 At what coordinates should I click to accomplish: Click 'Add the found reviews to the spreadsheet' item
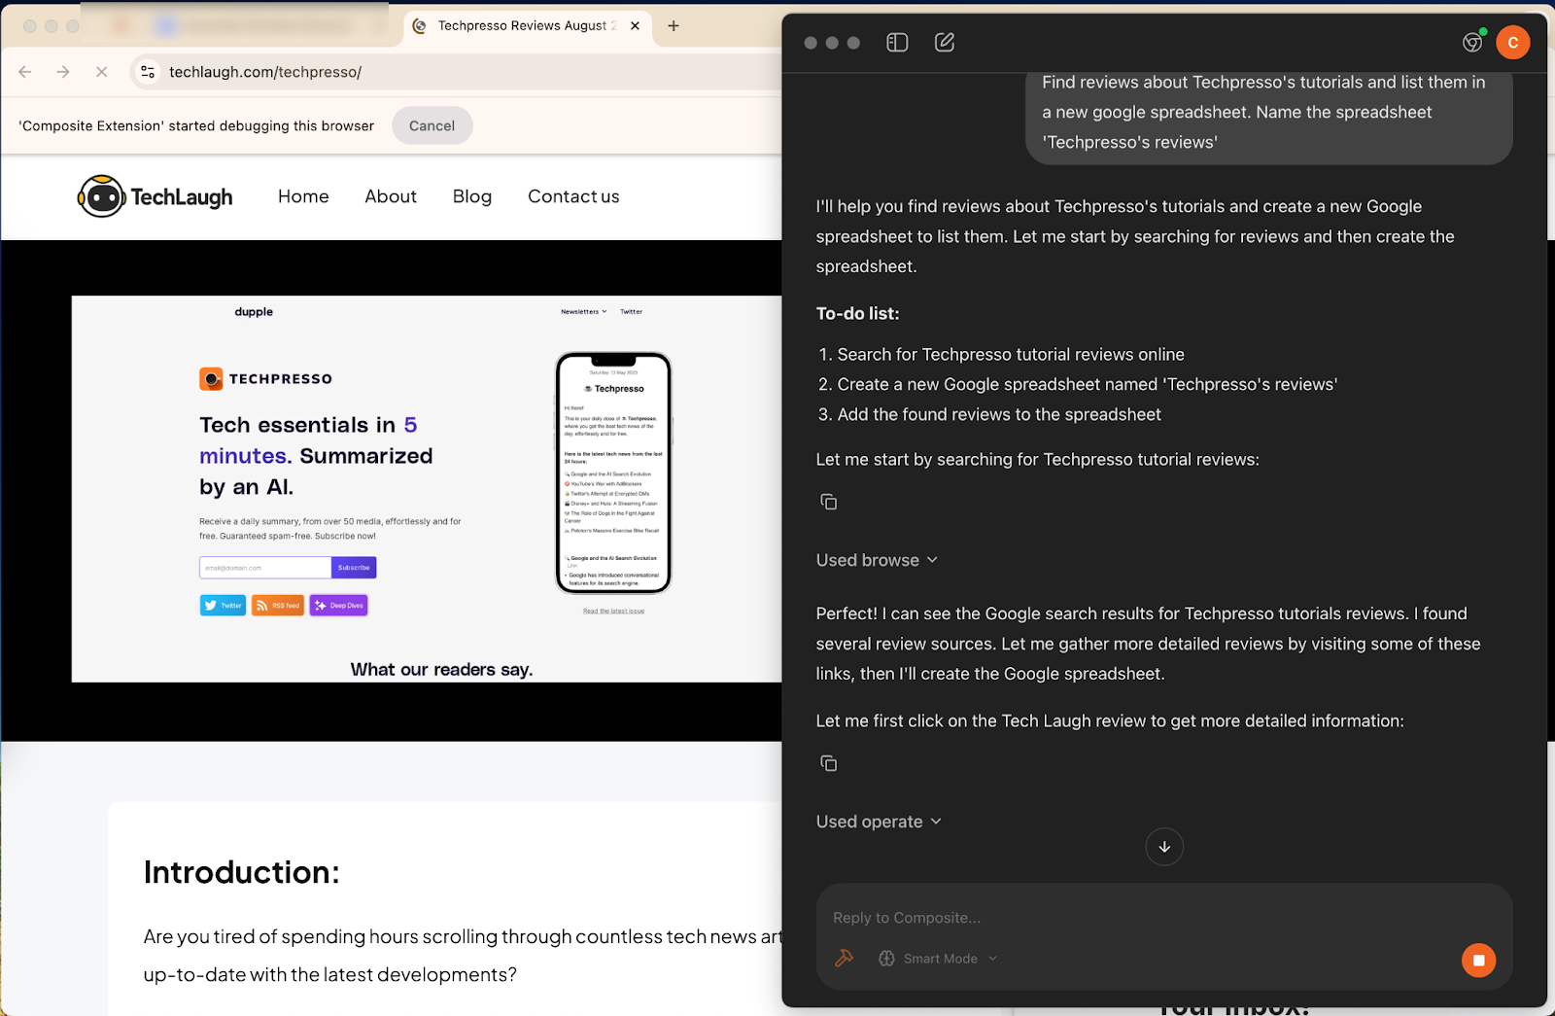[x=999, y=415]
